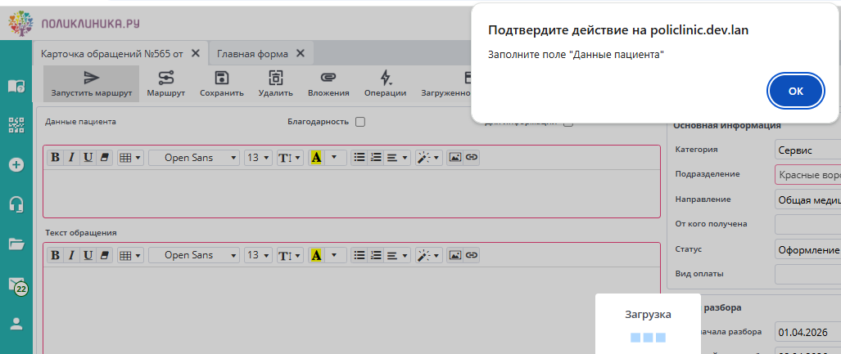Insert picture in Данные пациента editor

pos(454,158)
